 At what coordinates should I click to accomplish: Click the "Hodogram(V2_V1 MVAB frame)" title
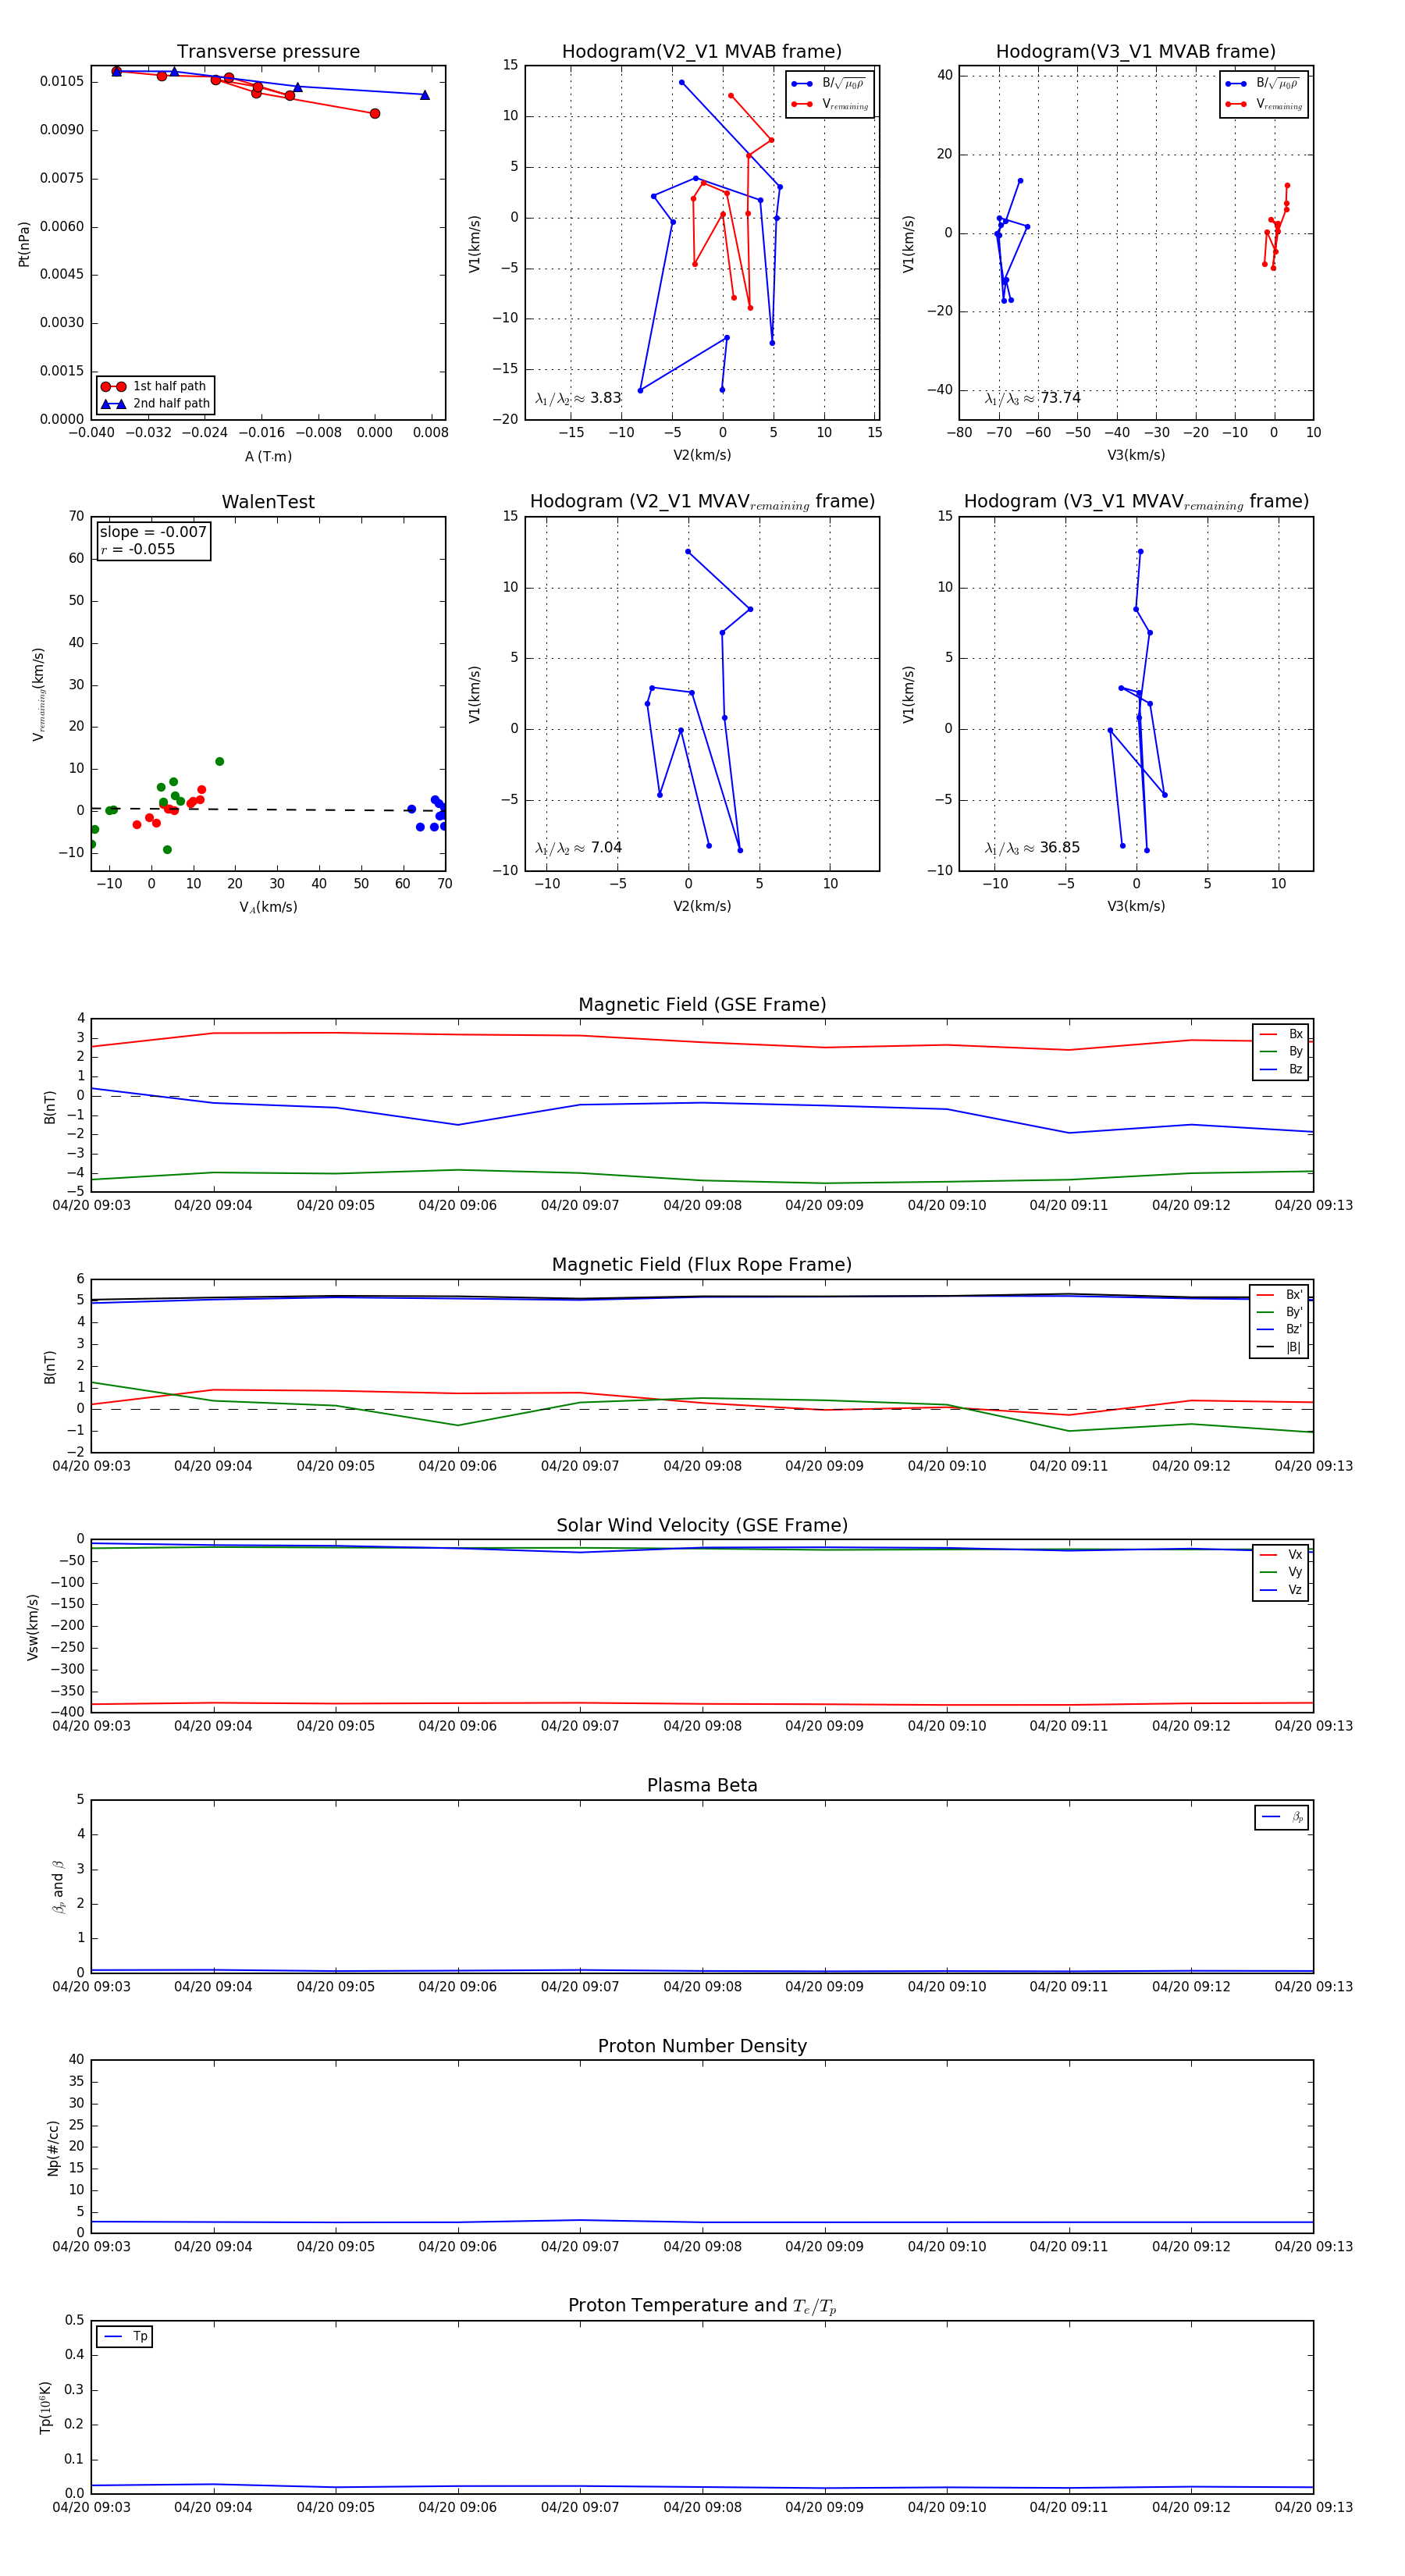[701, 52]
